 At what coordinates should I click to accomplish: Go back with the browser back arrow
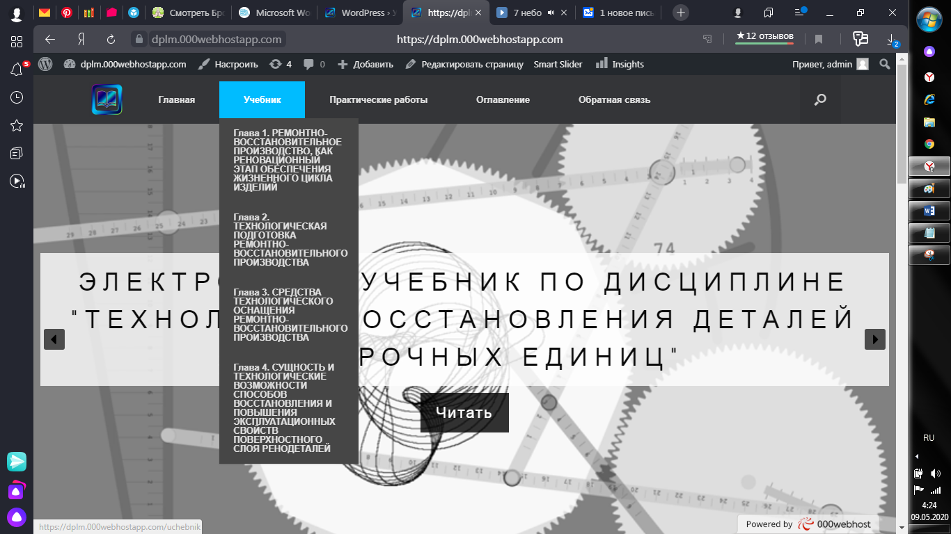(x=50, y=40)
